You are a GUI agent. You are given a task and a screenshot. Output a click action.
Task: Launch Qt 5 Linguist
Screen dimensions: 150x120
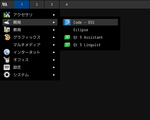pyautogui.click(x=90, y=45)
